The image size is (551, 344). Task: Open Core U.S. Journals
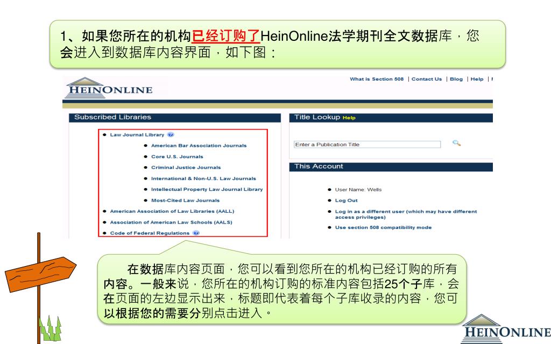(177, 156)
